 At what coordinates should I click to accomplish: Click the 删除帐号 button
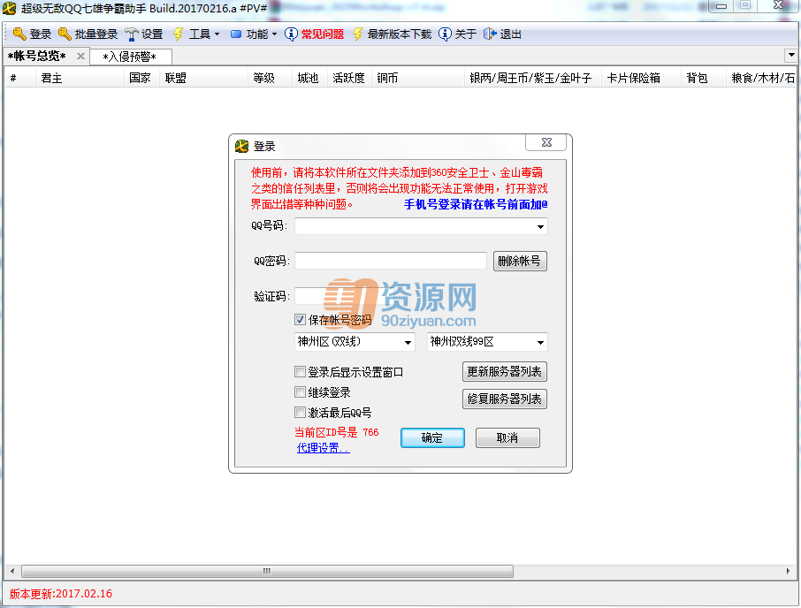pos(520,262)
